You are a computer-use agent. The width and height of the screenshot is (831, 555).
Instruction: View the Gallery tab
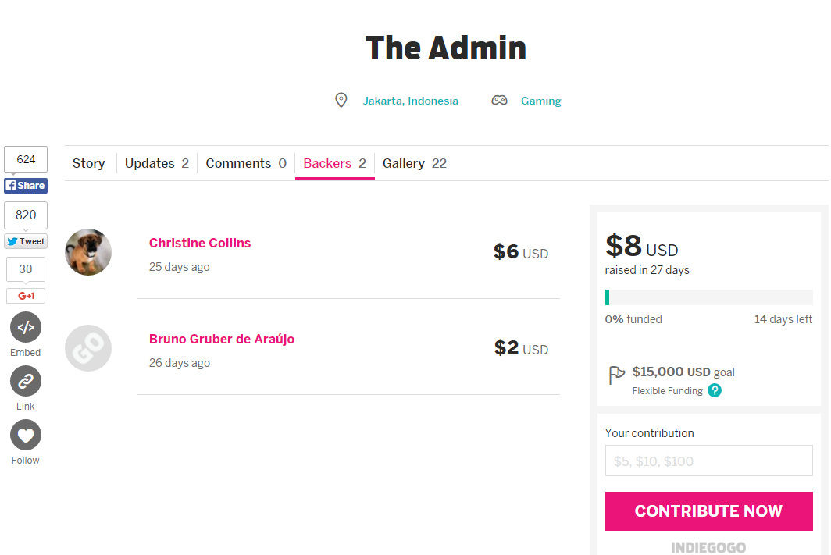point(415,163)
